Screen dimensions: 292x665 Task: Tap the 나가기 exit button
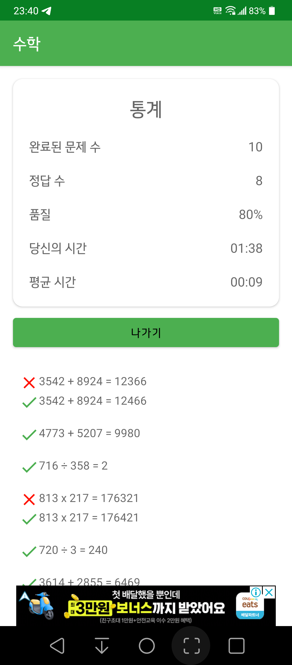point(146,332)
